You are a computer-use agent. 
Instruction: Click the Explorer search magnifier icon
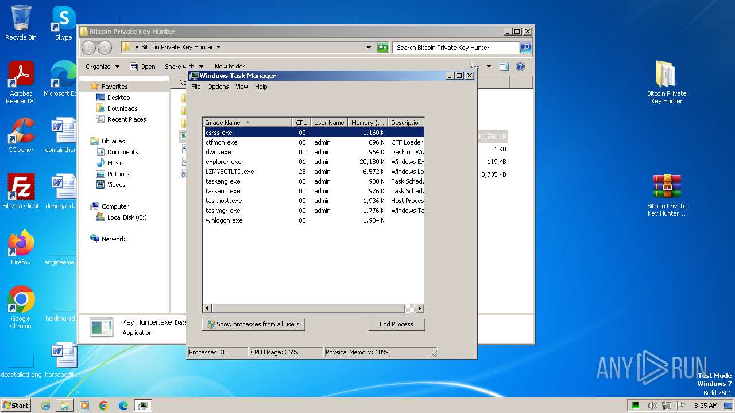point(526,48)
